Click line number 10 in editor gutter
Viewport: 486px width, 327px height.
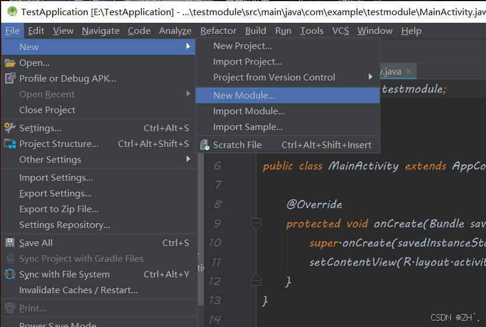(215, 242)
